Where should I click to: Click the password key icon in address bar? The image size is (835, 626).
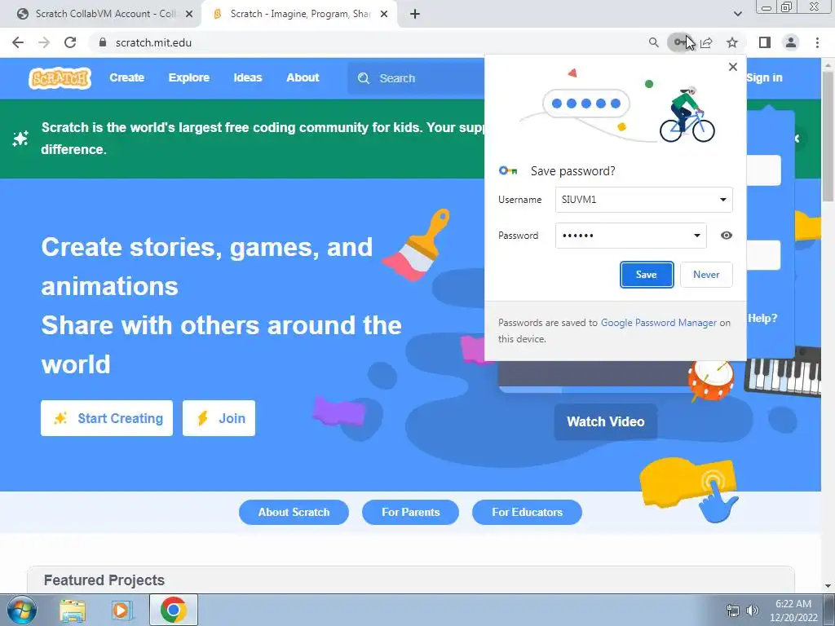click(679, 42)
